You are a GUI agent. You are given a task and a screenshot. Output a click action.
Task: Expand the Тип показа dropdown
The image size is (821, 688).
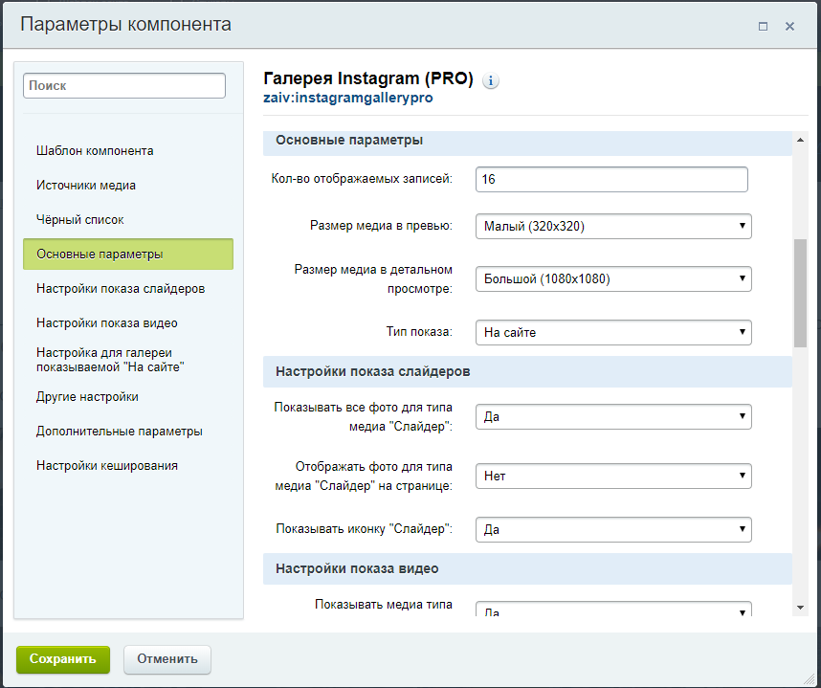613,332
